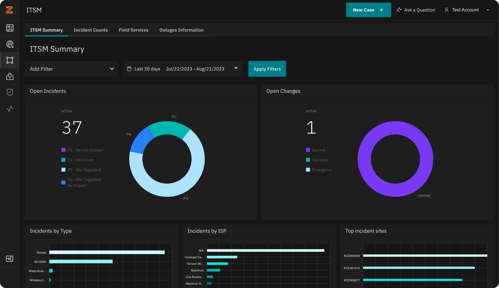Open the activity pulse icon in sidebar
The image size is (499, 288).
(x=10, y=108)
